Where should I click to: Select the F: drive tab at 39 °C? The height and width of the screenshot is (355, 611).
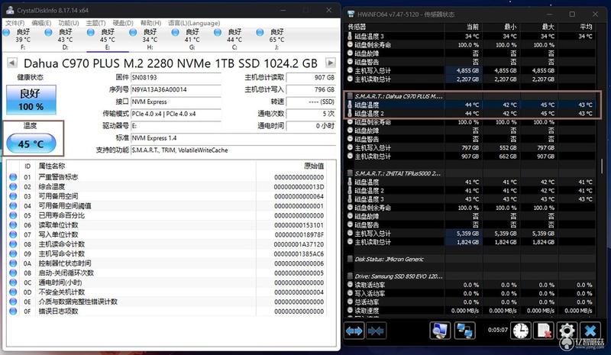(x=23, y=39)
